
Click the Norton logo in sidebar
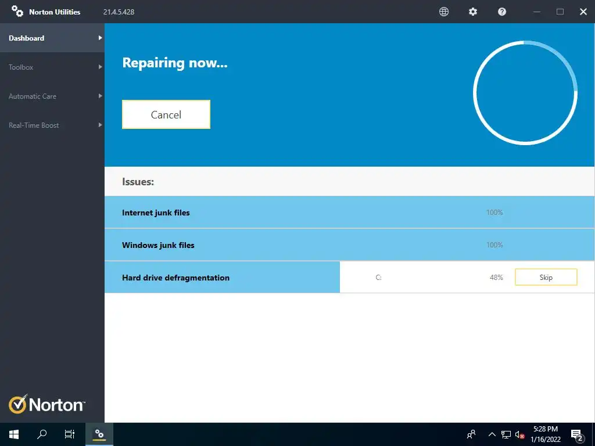[x=47, y=404]
